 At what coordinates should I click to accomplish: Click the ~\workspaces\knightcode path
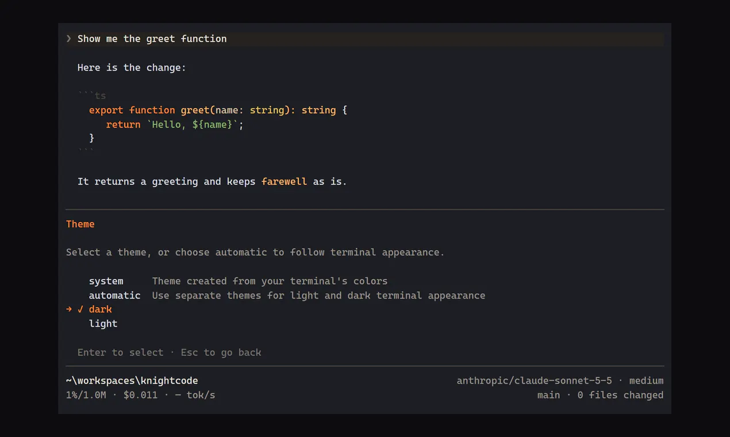coord(132,381)
